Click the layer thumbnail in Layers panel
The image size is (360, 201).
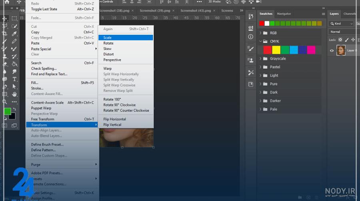(x=341, y=50)
